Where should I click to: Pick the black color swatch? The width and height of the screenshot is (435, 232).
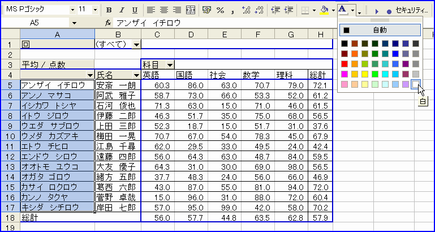click(x=344, y=44)
